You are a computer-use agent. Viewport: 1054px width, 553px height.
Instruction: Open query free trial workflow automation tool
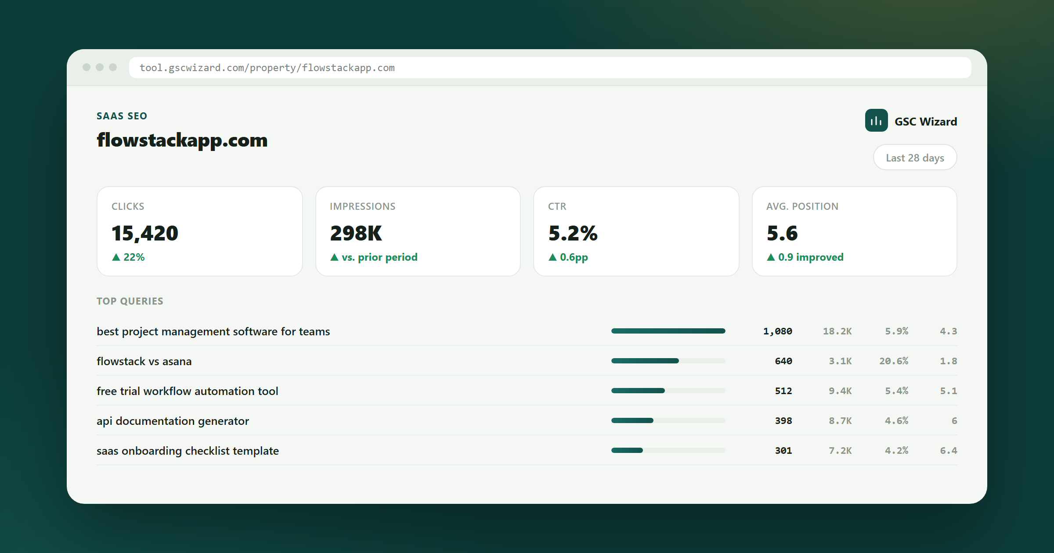coord(188,391)
